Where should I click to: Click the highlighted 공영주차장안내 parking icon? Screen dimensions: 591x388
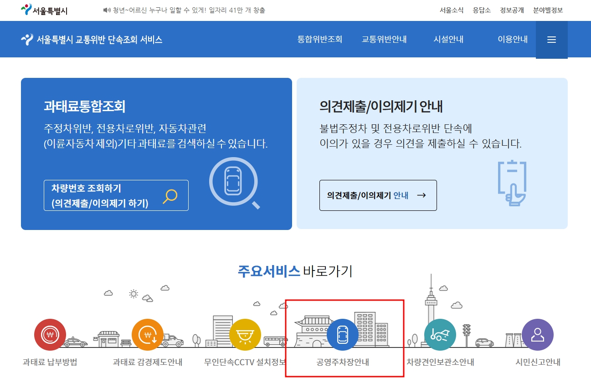(x=343, y=335)
